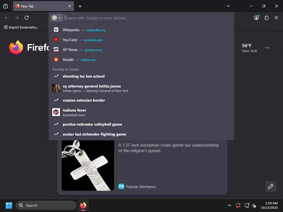Click the Reddit mascot favicon
The image size is (283, 212).
(56, 59)
